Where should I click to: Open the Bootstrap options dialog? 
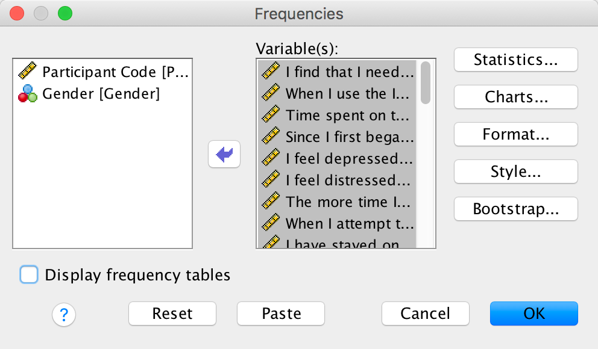point(515,209)
